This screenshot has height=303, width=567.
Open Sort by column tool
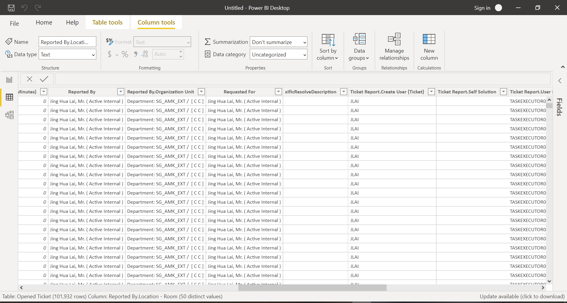(328, 47)
